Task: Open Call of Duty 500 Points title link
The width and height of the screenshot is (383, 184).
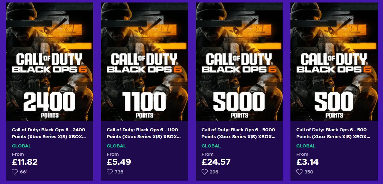Action: [x=333, y=133]
